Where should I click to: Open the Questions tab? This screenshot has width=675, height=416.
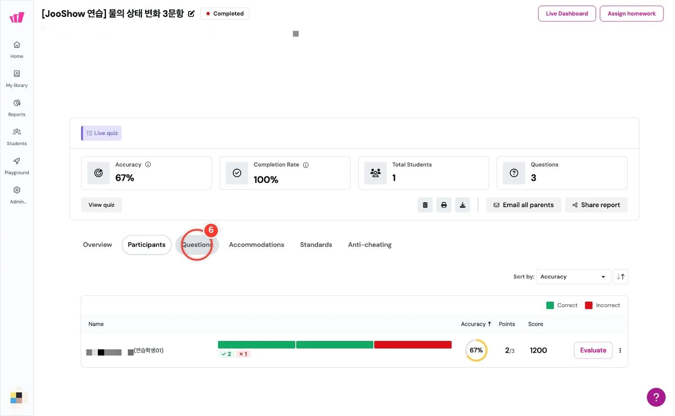[197, 245]
